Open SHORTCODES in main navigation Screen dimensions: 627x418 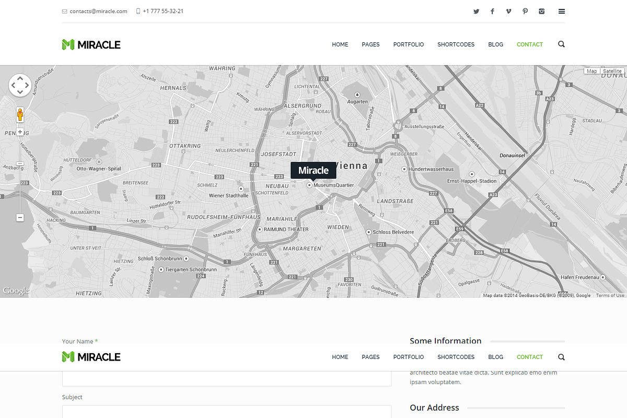456,44
